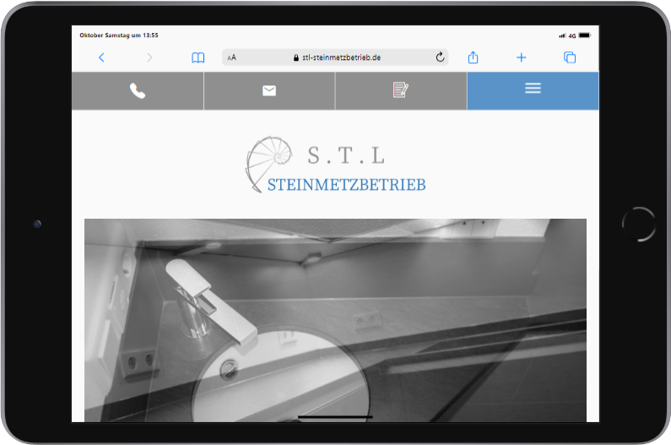This screenshot has height=445, width=671.
Task: Open the contact form notepad icon
Action: tap(401, 91)
